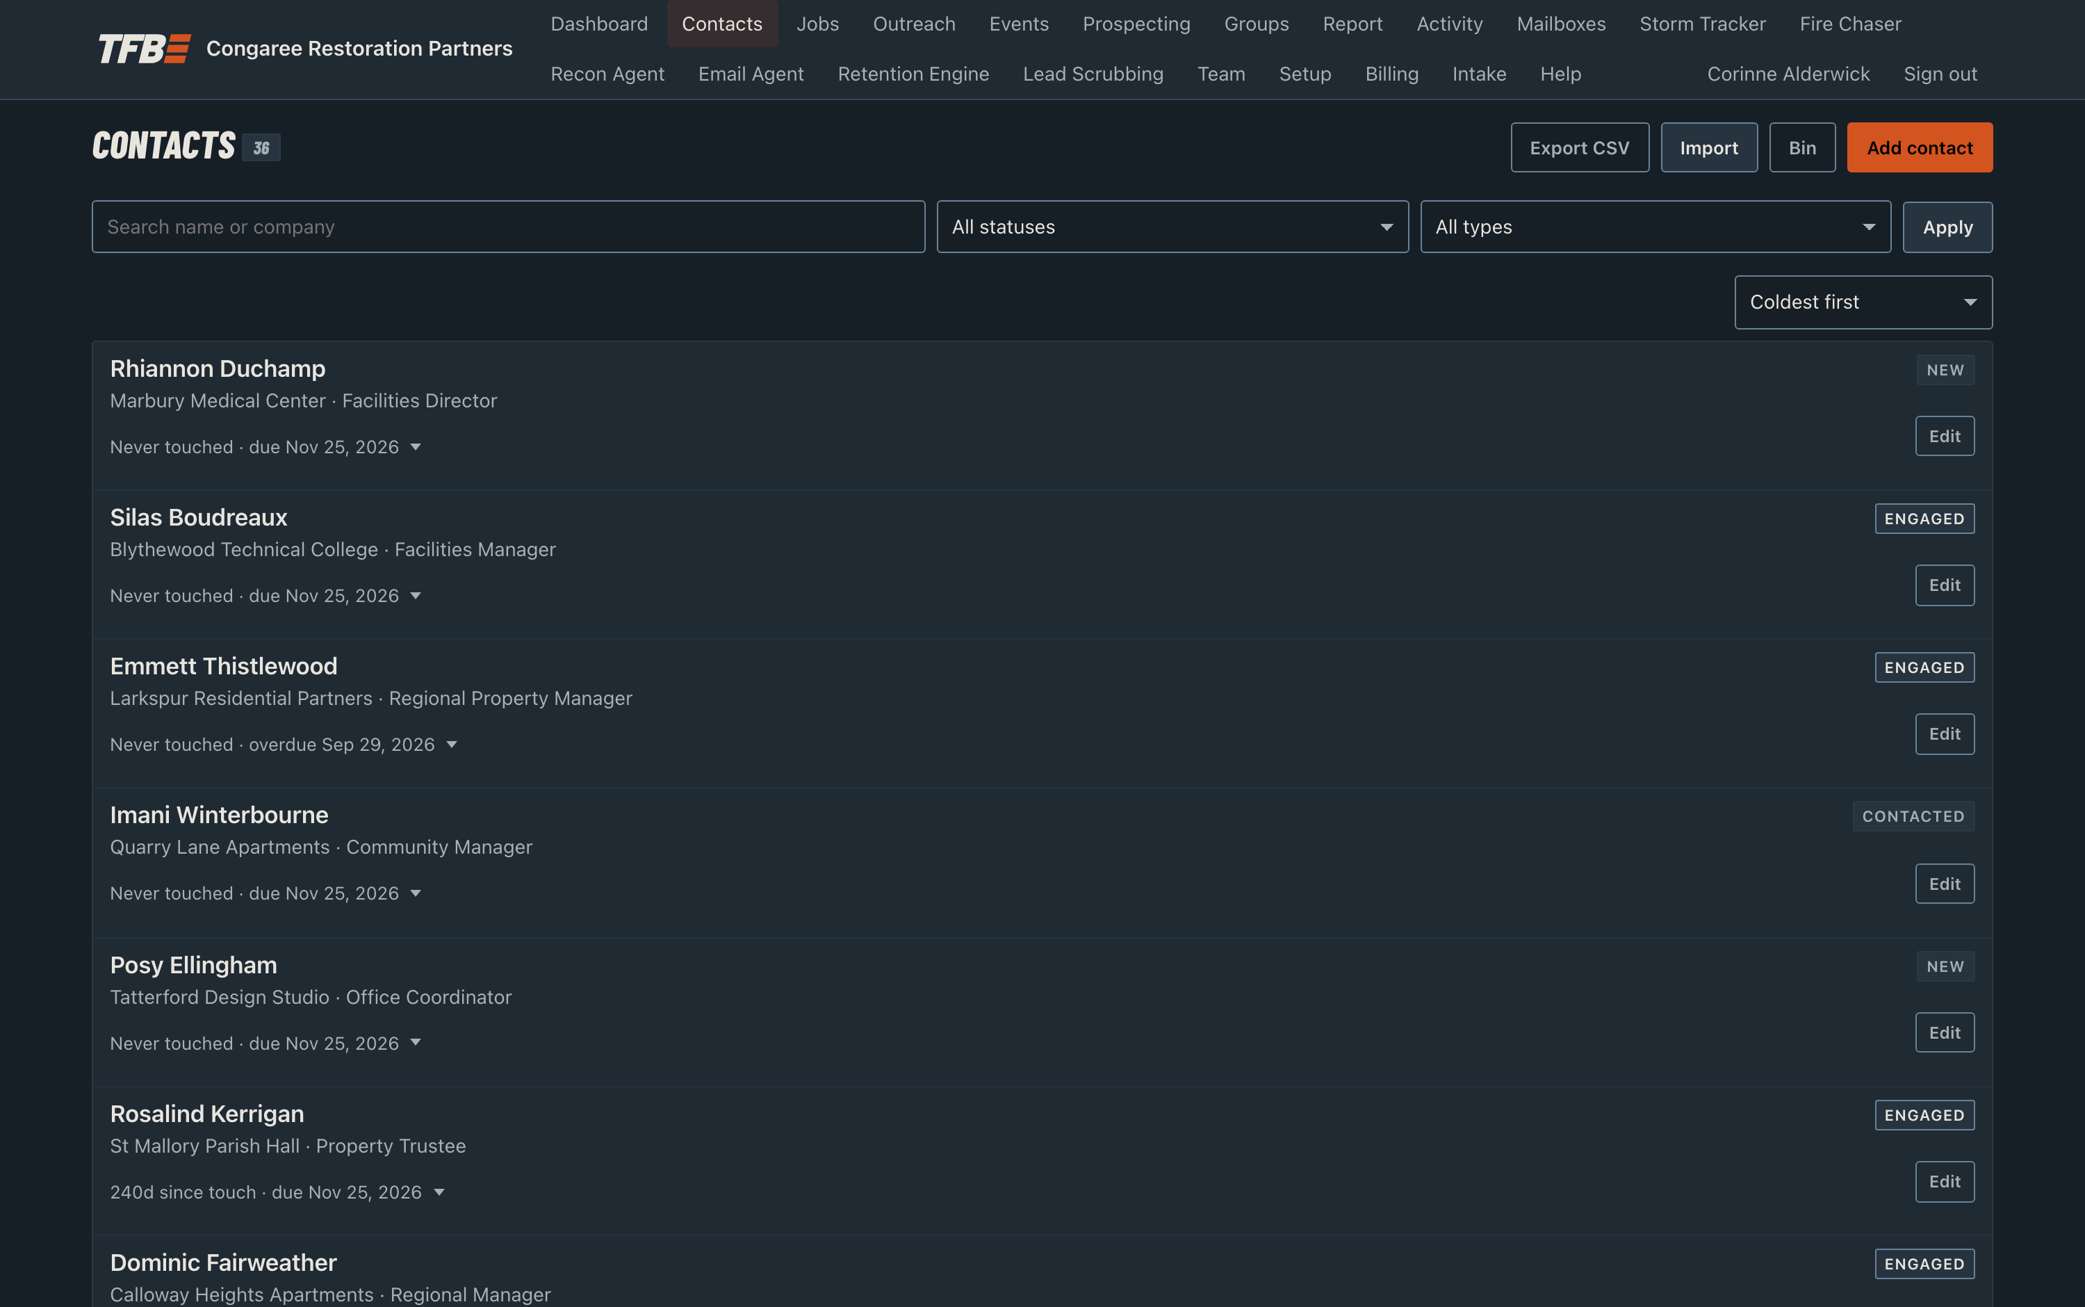Focus the Search name or company field
The height and width of the screenshot is (1307, 2085).
point(508,227)
